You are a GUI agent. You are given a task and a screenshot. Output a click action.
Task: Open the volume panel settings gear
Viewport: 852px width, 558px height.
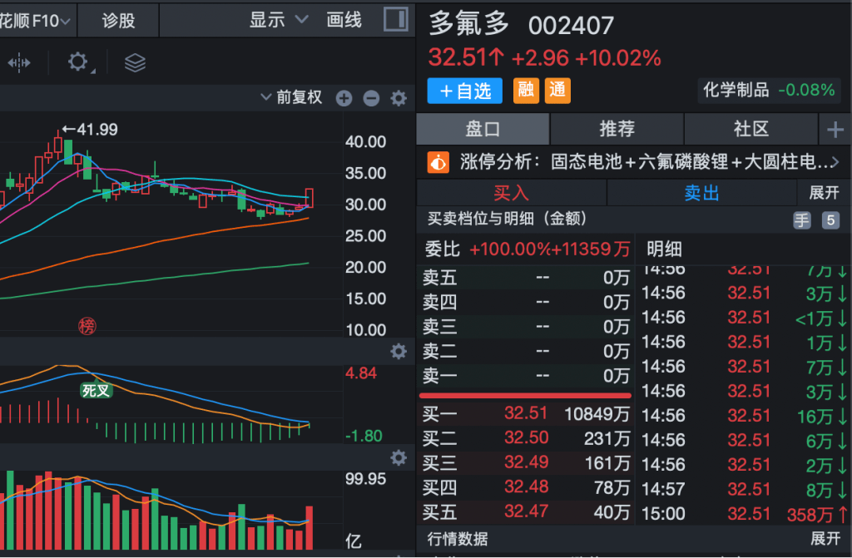(399, 457)
